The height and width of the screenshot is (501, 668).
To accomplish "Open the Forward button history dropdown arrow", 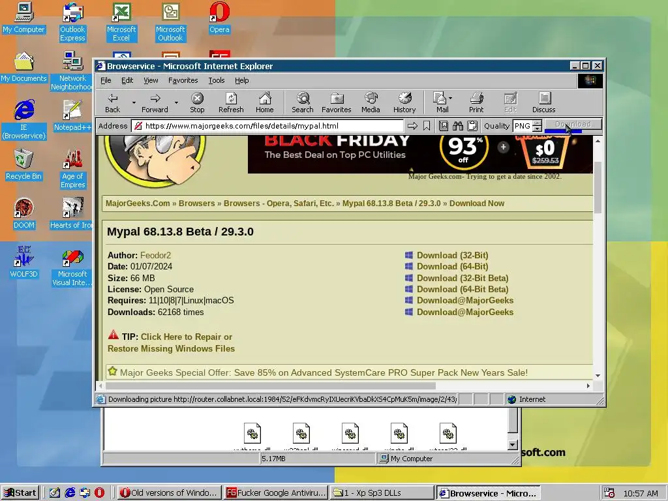I will [176, 102].
